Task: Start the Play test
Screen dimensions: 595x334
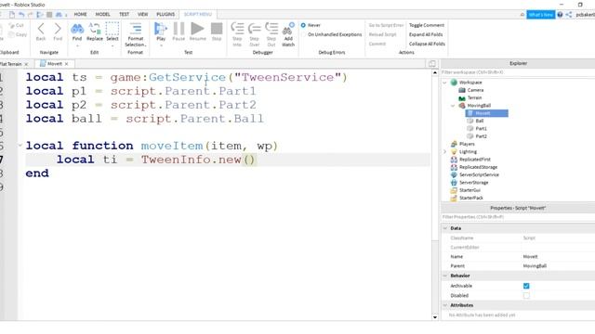Action: pos(161,32)
